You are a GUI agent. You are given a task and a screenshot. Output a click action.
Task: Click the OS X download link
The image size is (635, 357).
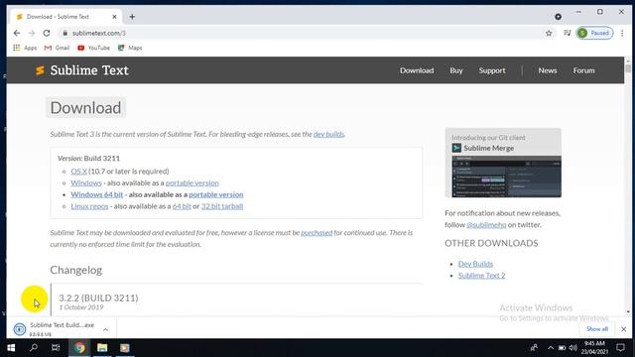[x=79, y=172]
